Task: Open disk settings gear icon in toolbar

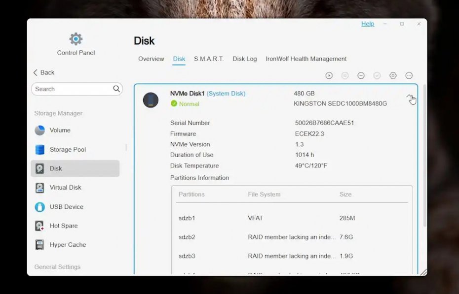Action: pos(393,76)
